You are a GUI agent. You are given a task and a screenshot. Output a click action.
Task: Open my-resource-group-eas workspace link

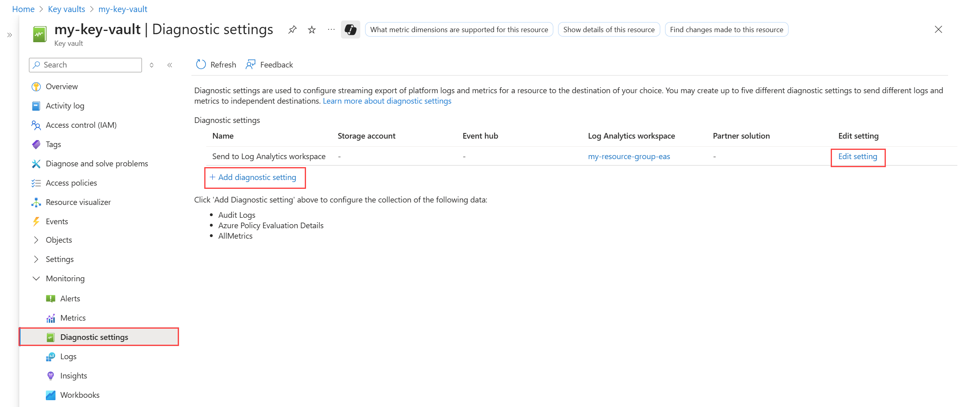(x=628, y=156)
